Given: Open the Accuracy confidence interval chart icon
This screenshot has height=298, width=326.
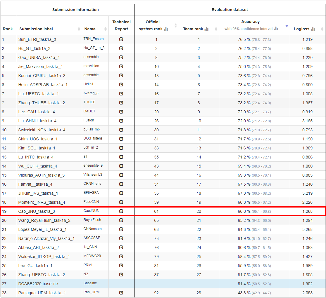Looking at the screenshot, I should [x=276, y=29].
